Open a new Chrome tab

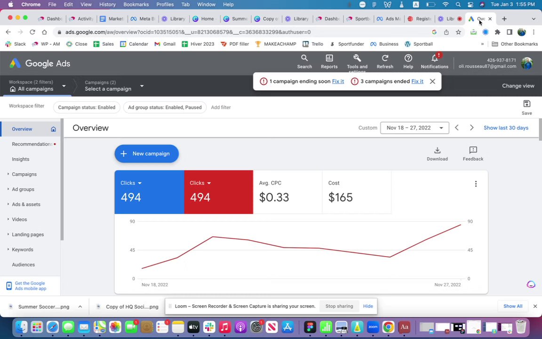[x=504, y=19]
